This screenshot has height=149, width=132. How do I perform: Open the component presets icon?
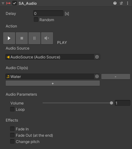tap(121, 3)
